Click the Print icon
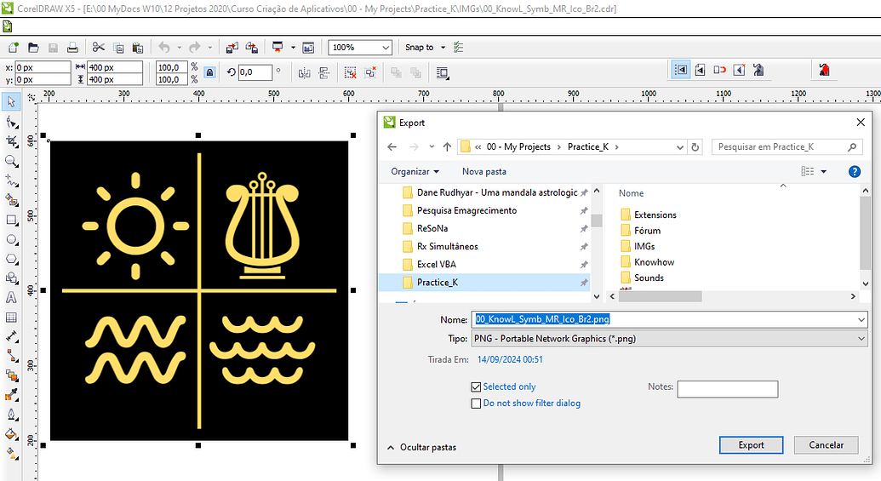 pos(72,47)
